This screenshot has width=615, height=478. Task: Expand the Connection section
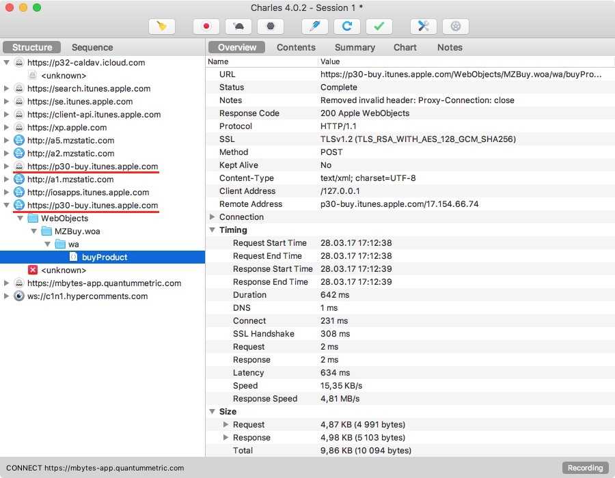coord(213,217)
